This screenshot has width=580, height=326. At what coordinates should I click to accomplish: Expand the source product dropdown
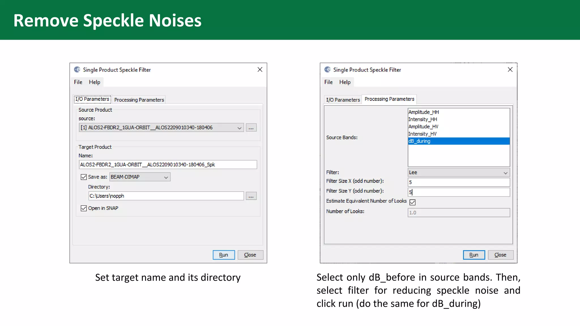161,128
